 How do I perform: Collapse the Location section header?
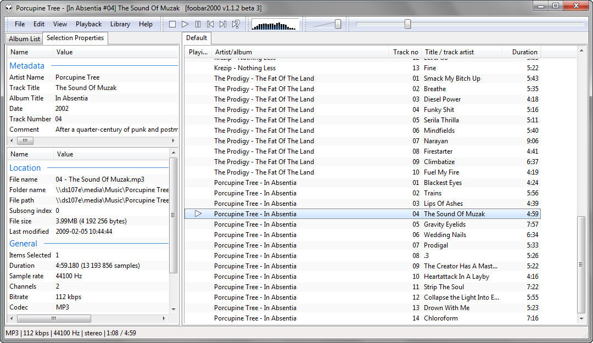[25, 168]
